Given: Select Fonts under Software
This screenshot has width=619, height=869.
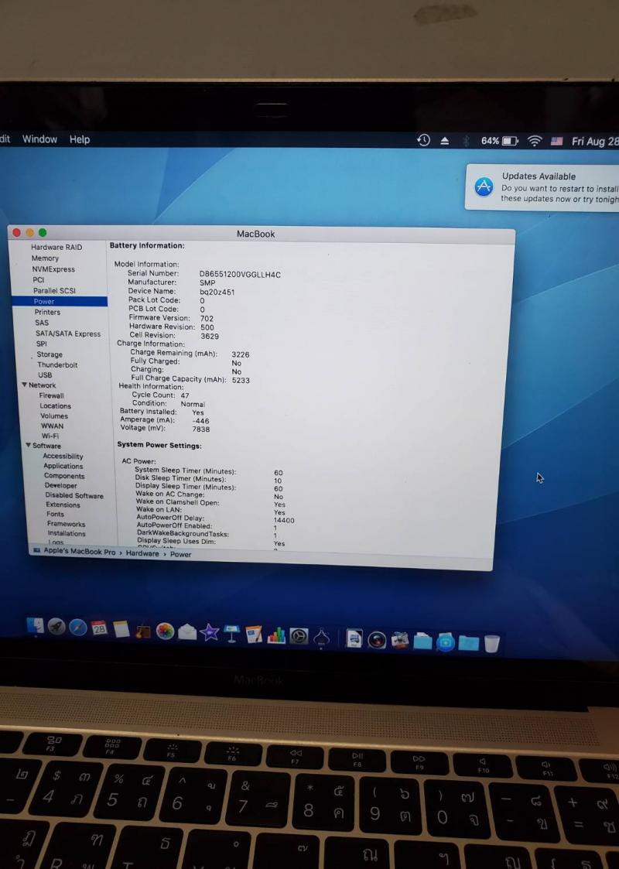Looking at the screenshot, I should [x=55, y=515].
